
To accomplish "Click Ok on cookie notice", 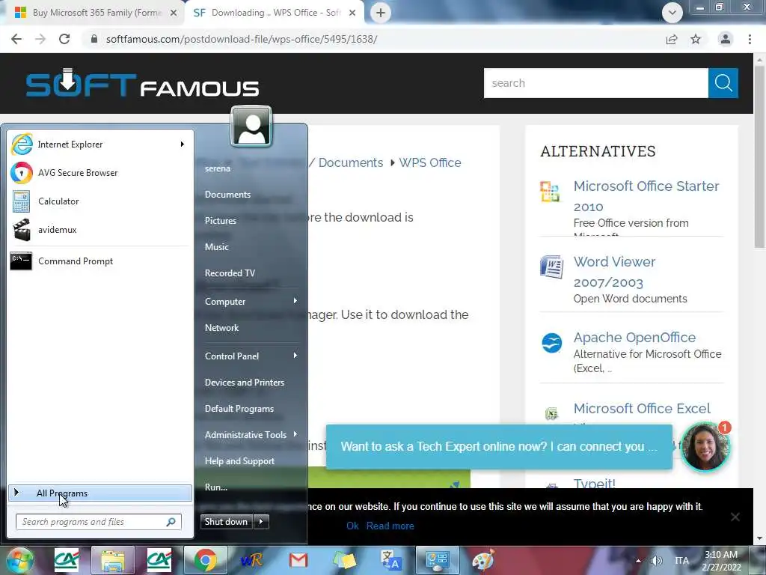I will coord(352,526).
